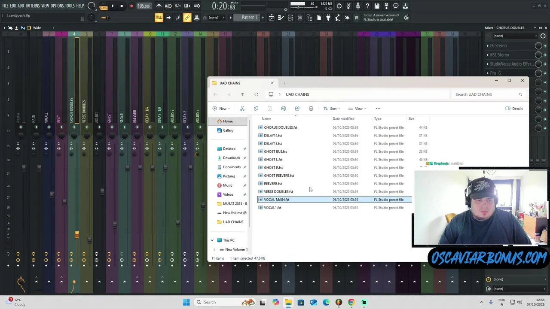
Task: Click the stop button
Action: (122, 6)
